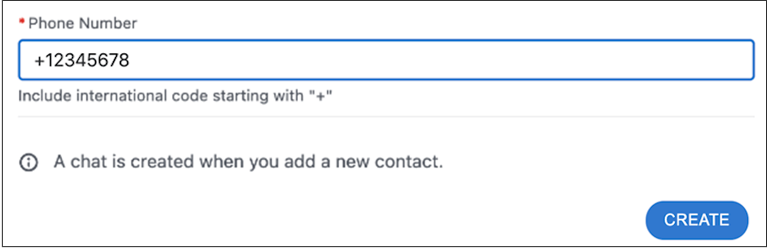The height and width of the screenshot is (249, 768).
Task: Submit the new contact with CREATE
Action: [696, 220]
